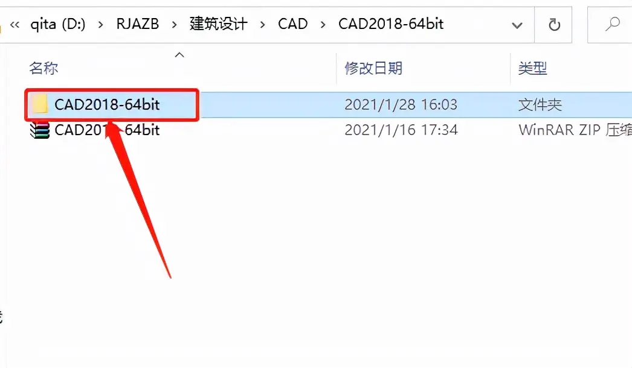Click CAD2018-64bit breadcrumb at path end
The width and height of the screenshot is (632, 368).
[391, 24]
